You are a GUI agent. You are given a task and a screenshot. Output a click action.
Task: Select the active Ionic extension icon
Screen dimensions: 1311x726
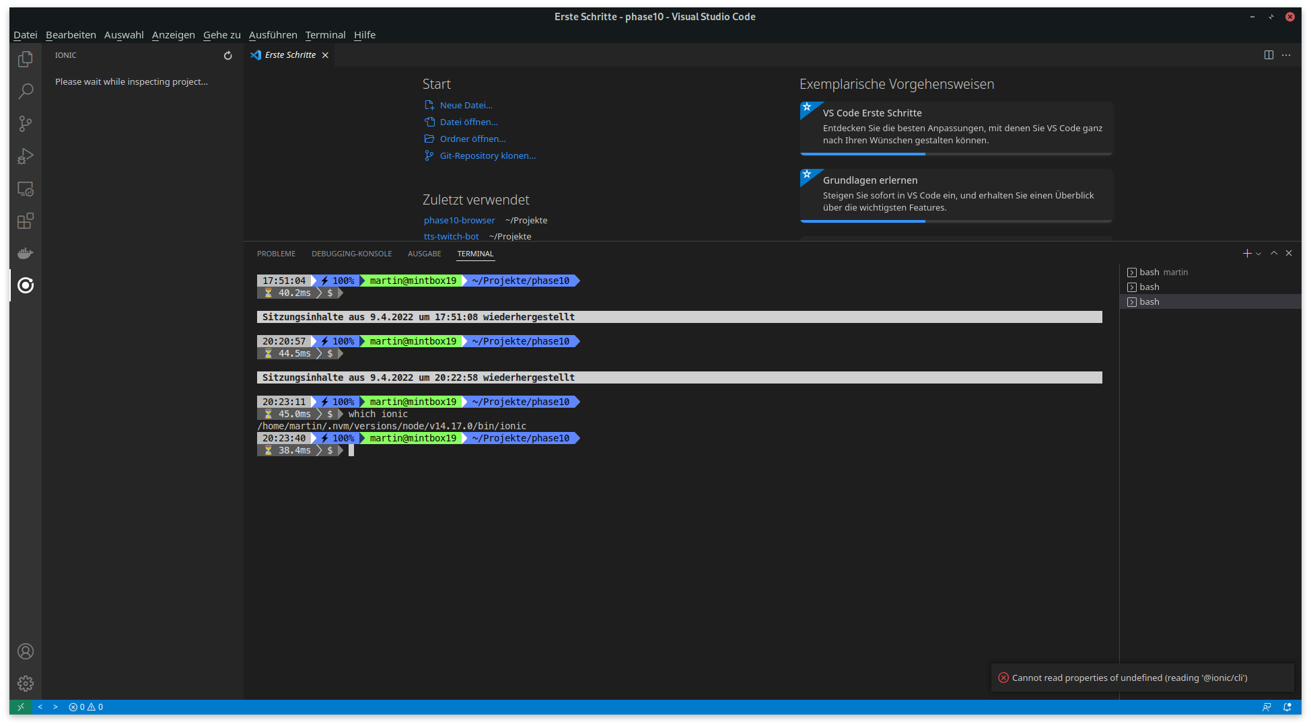25,285
